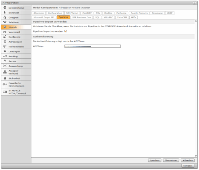The width and height of the screenshot is (199, 170).
Task: Open the Leitungen section
Action: pyautogui.click(x=16, y=51)
